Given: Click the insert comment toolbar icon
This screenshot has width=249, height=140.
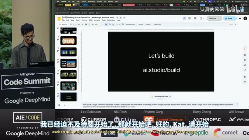Looking at the screenshot, I should coord(123,24).
